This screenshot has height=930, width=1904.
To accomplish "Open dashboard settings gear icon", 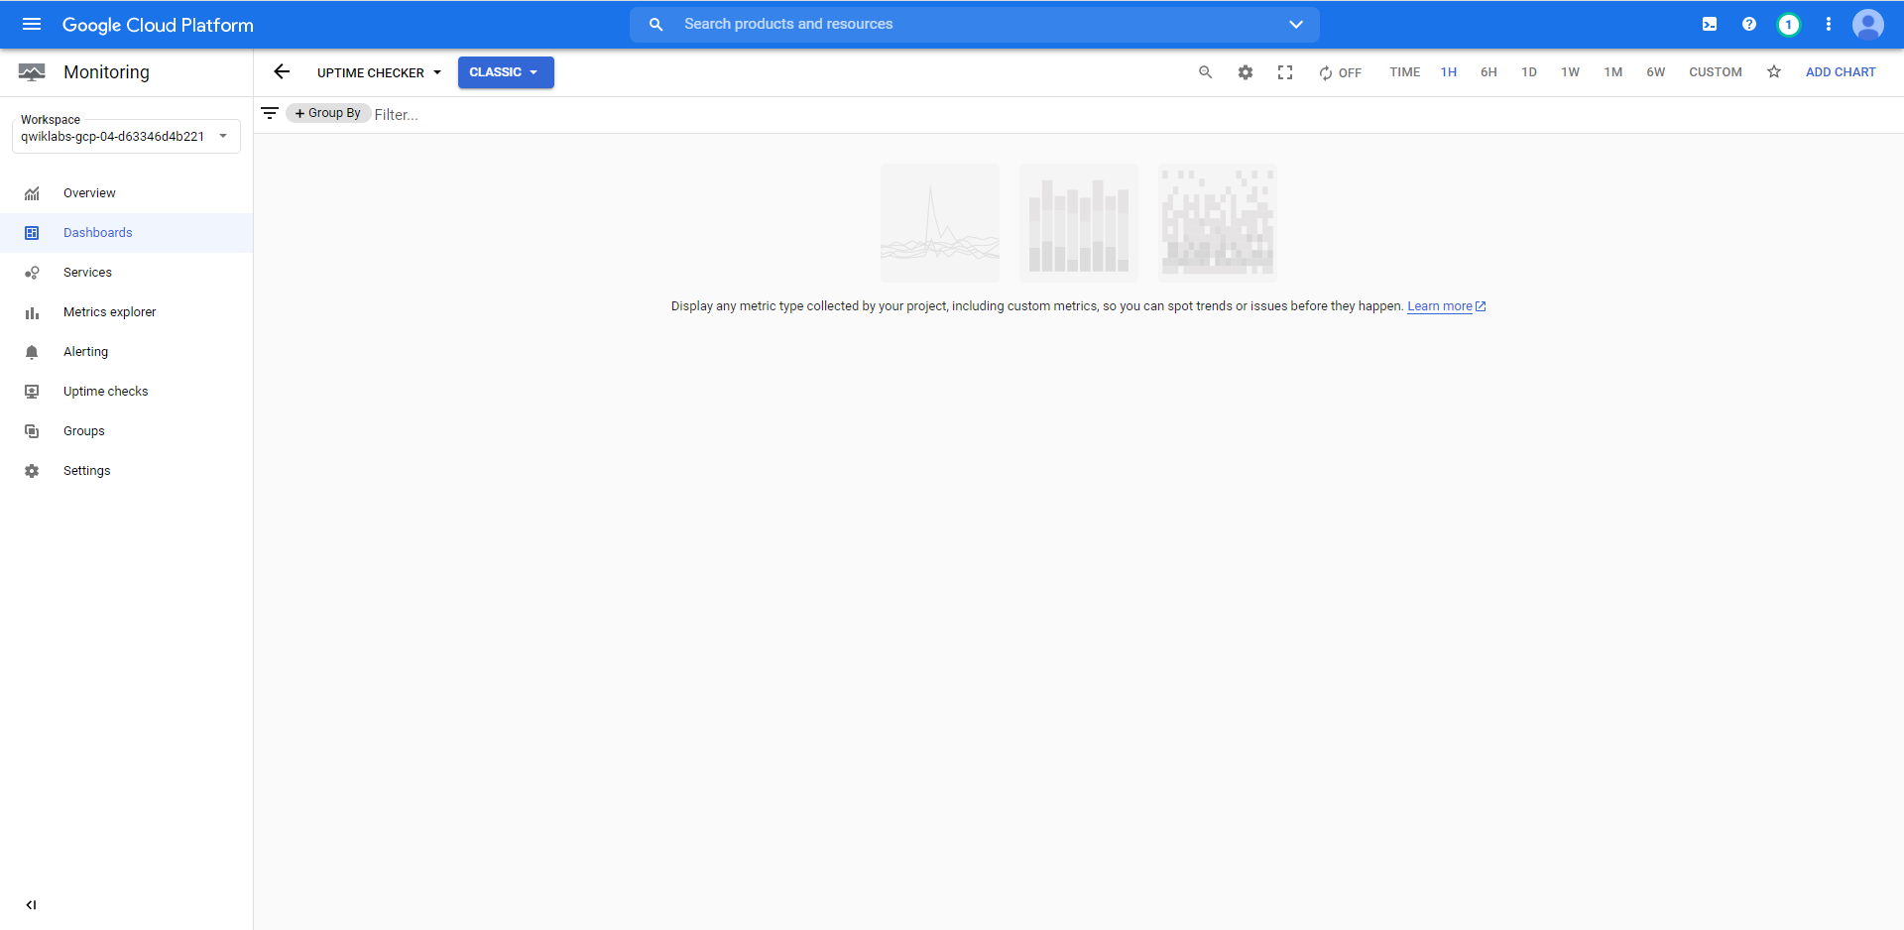I will tap(1246, 72).
